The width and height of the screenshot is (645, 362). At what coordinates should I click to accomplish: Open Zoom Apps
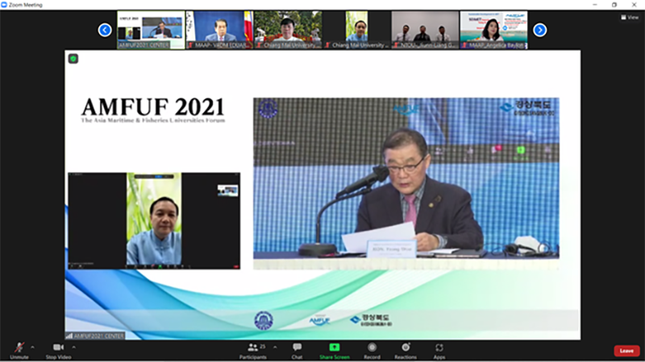(x=439, y=351)
